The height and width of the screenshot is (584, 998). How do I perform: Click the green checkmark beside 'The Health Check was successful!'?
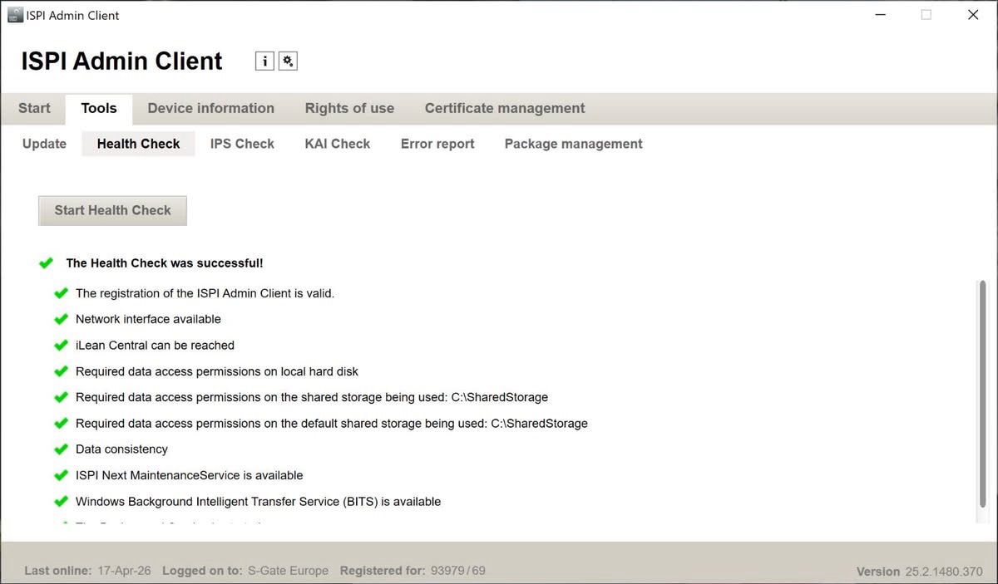pyautogui.click(x=47, y=263)
